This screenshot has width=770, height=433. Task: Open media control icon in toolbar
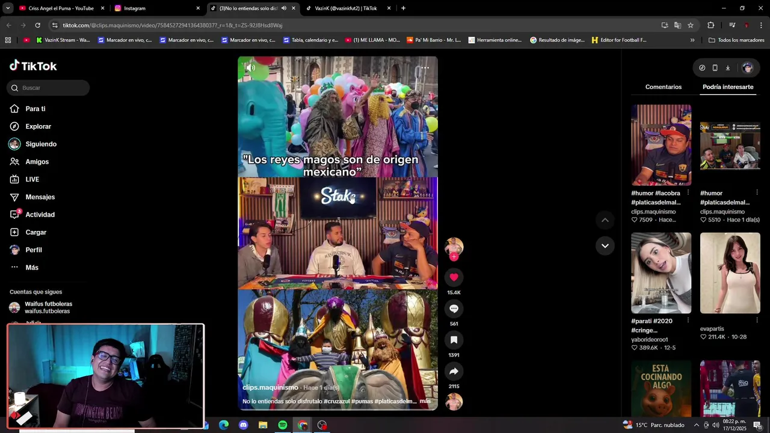click(732, 25)
